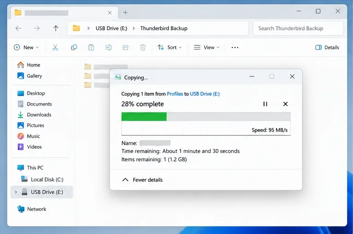Click Items remaining: 1 (1.2 GB)
Screen dimensions: 353x234
click(x=154, y=159)
